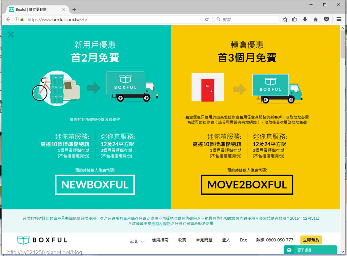Screen dimensions: 347x256
Task: Open downloads arrow icon
Action: tap(305, 19)
